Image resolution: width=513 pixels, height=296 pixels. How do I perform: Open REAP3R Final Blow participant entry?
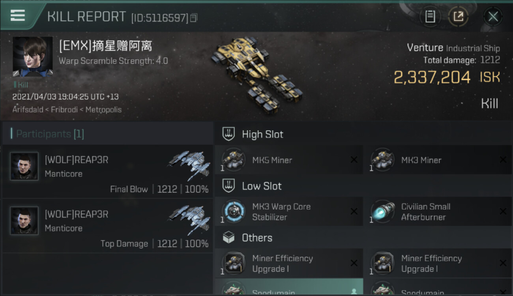[x=107, y=171]
